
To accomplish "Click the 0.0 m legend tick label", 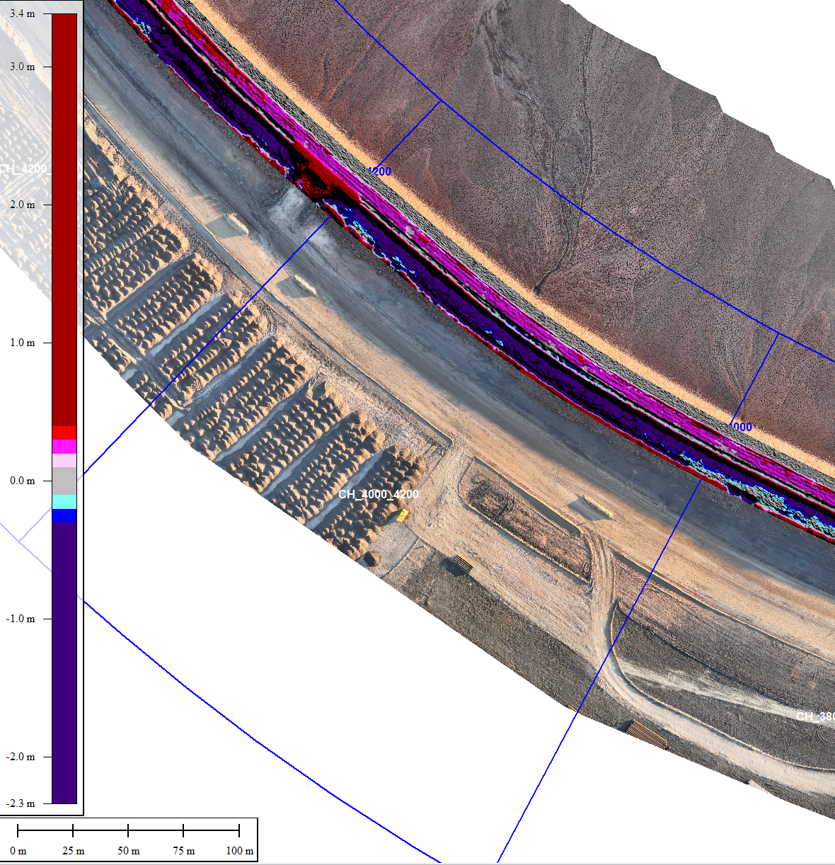I will pos(22,481).
